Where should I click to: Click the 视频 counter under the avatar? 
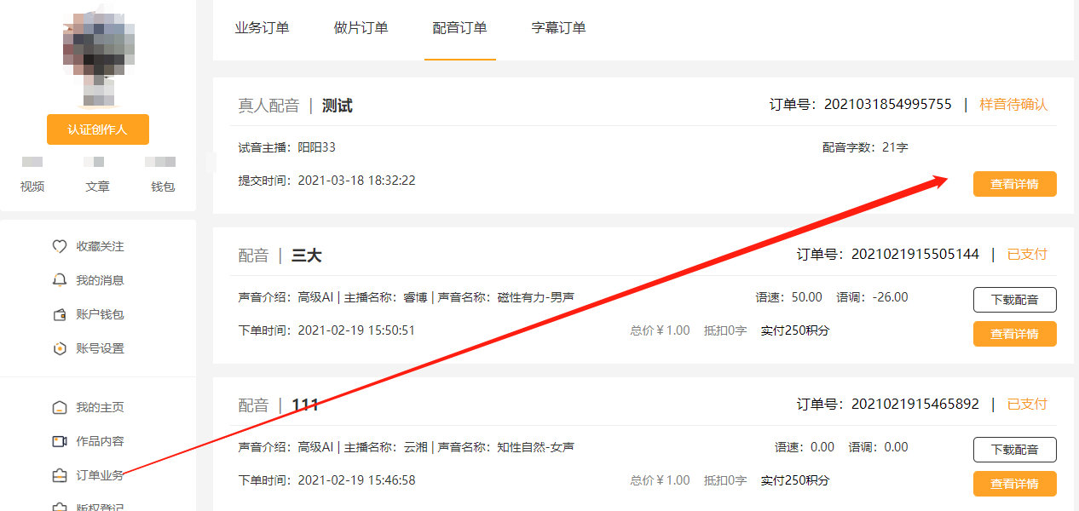(32, 187)
